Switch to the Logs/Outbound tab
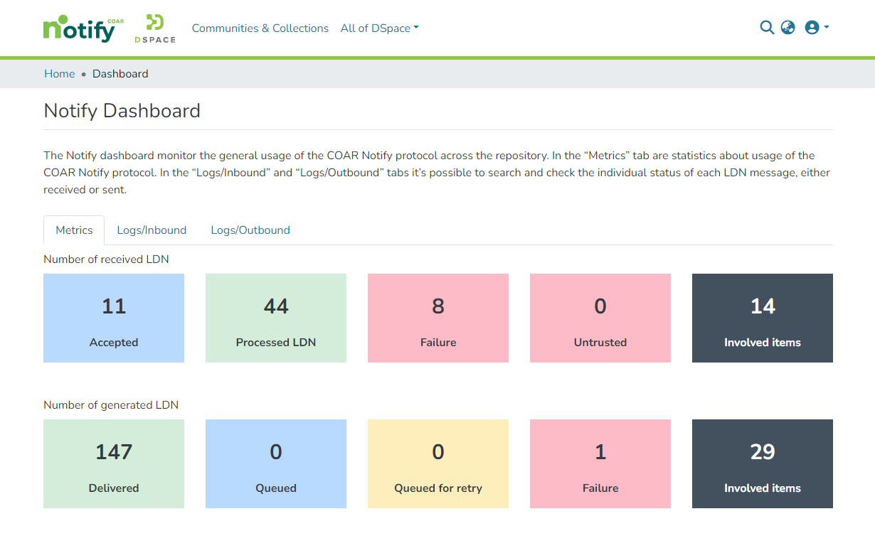This screenshot has width=875, height=558. 250,230
